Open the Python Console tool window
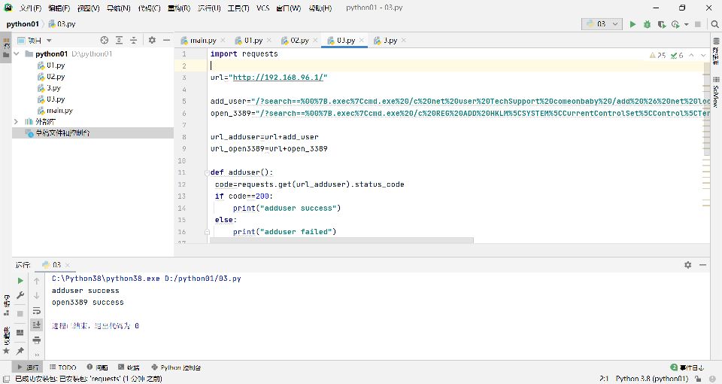722x384 pixels. (x=176, y=367)
